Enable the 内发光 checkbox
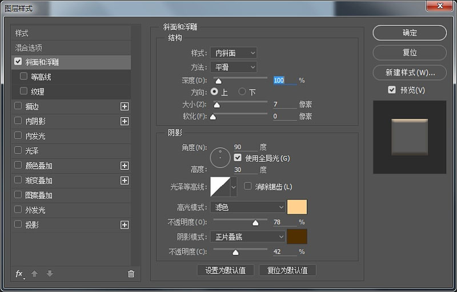457x292 pixels. [x=18, y=135]
